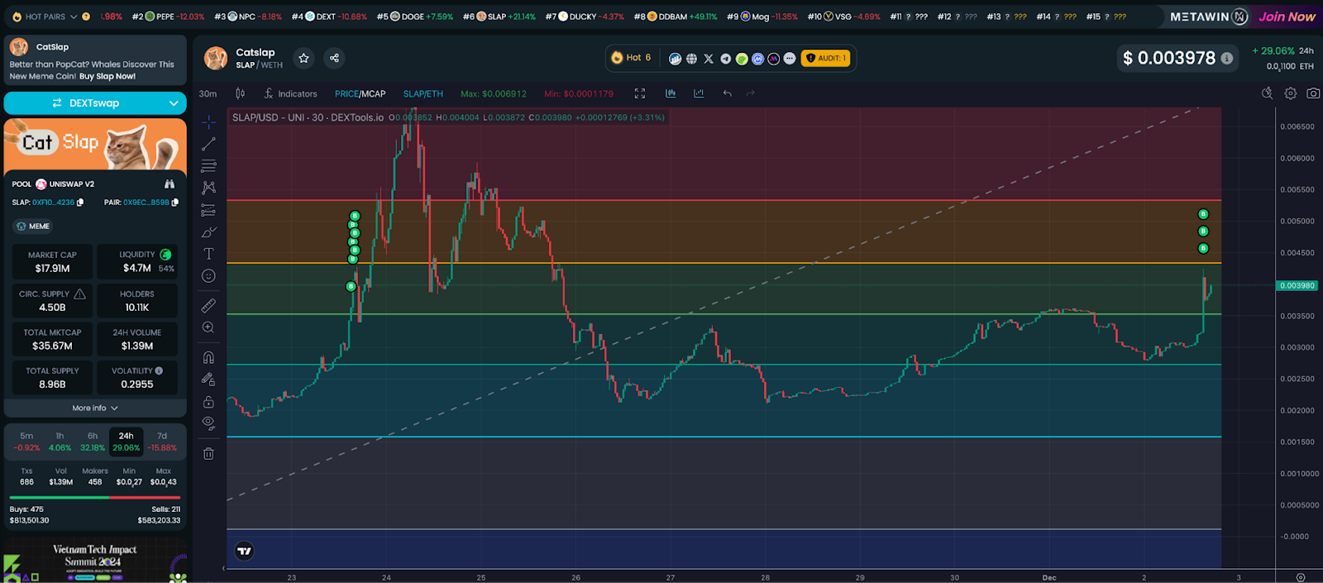Viewport: 1323px width, 583px height.
Task: Expand the More info section
Action: (x=95, y=408)
